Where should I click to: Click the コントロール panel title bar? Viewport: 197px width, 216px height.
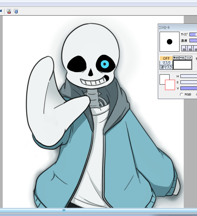(x=178, y=27)
